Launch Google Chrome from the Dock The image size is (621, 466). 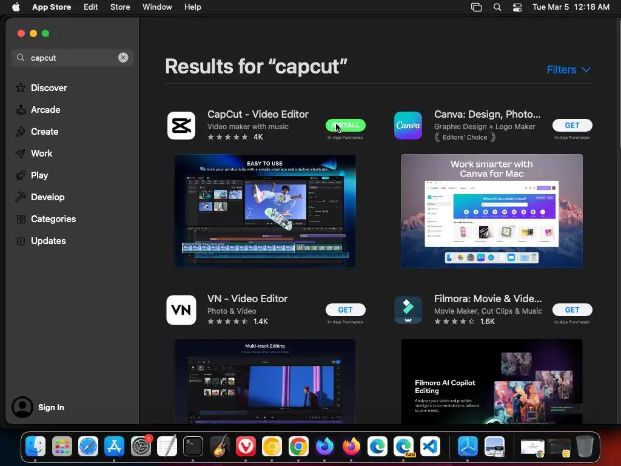pos(298,446)
